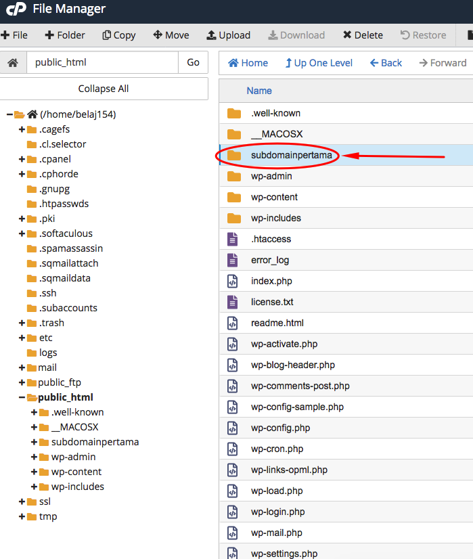Go to Home in navigation bar
The width and height of the screenshot is (473, 559).
coord(248,63)
